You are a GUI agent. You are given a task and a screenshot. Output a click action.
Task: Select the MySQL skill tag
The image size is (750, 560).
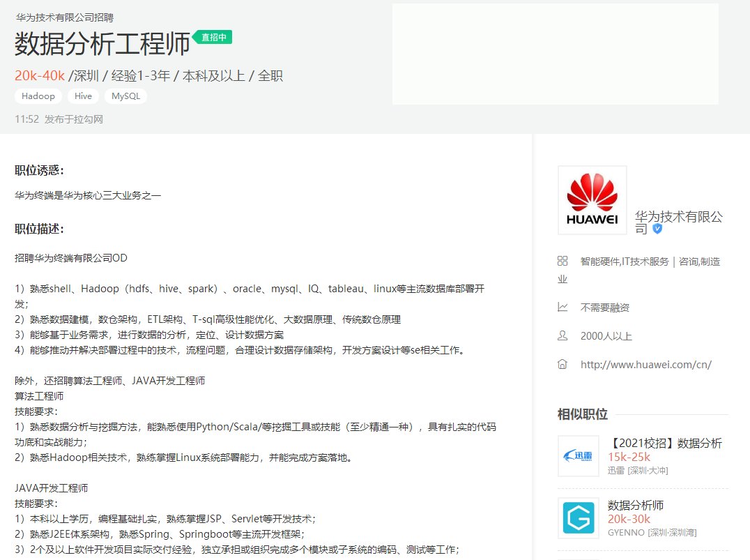(125, 96)
